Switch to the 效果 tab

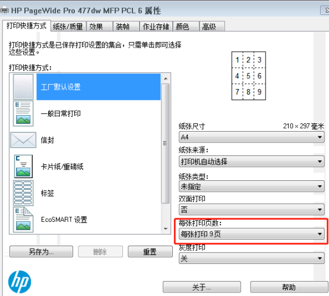click(99, 27)
